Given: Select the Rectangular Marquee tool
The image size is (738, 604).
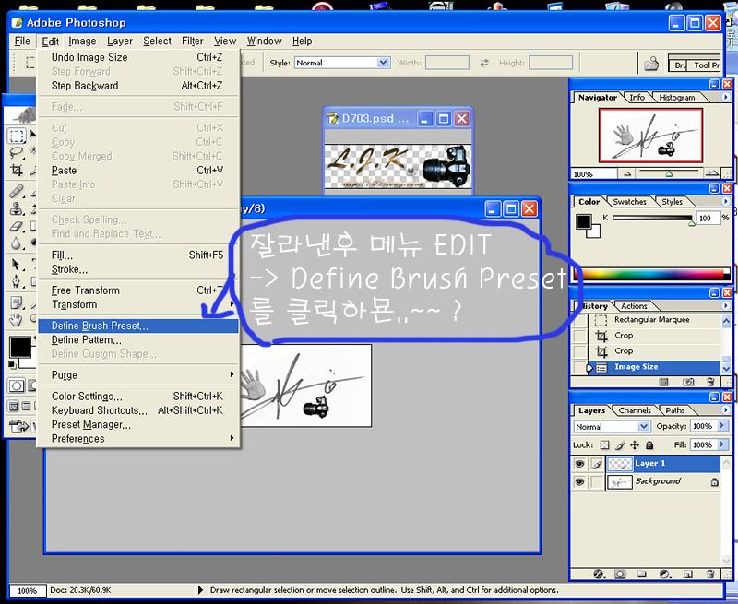Looking at the screenshot, I should 17,136.
